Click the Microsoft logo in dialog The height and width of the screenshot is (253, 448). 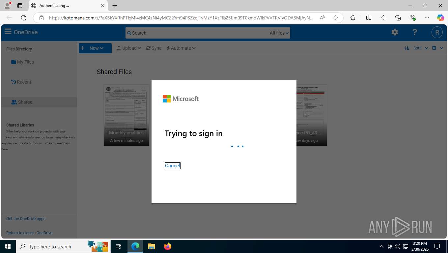tap(181, 99)
